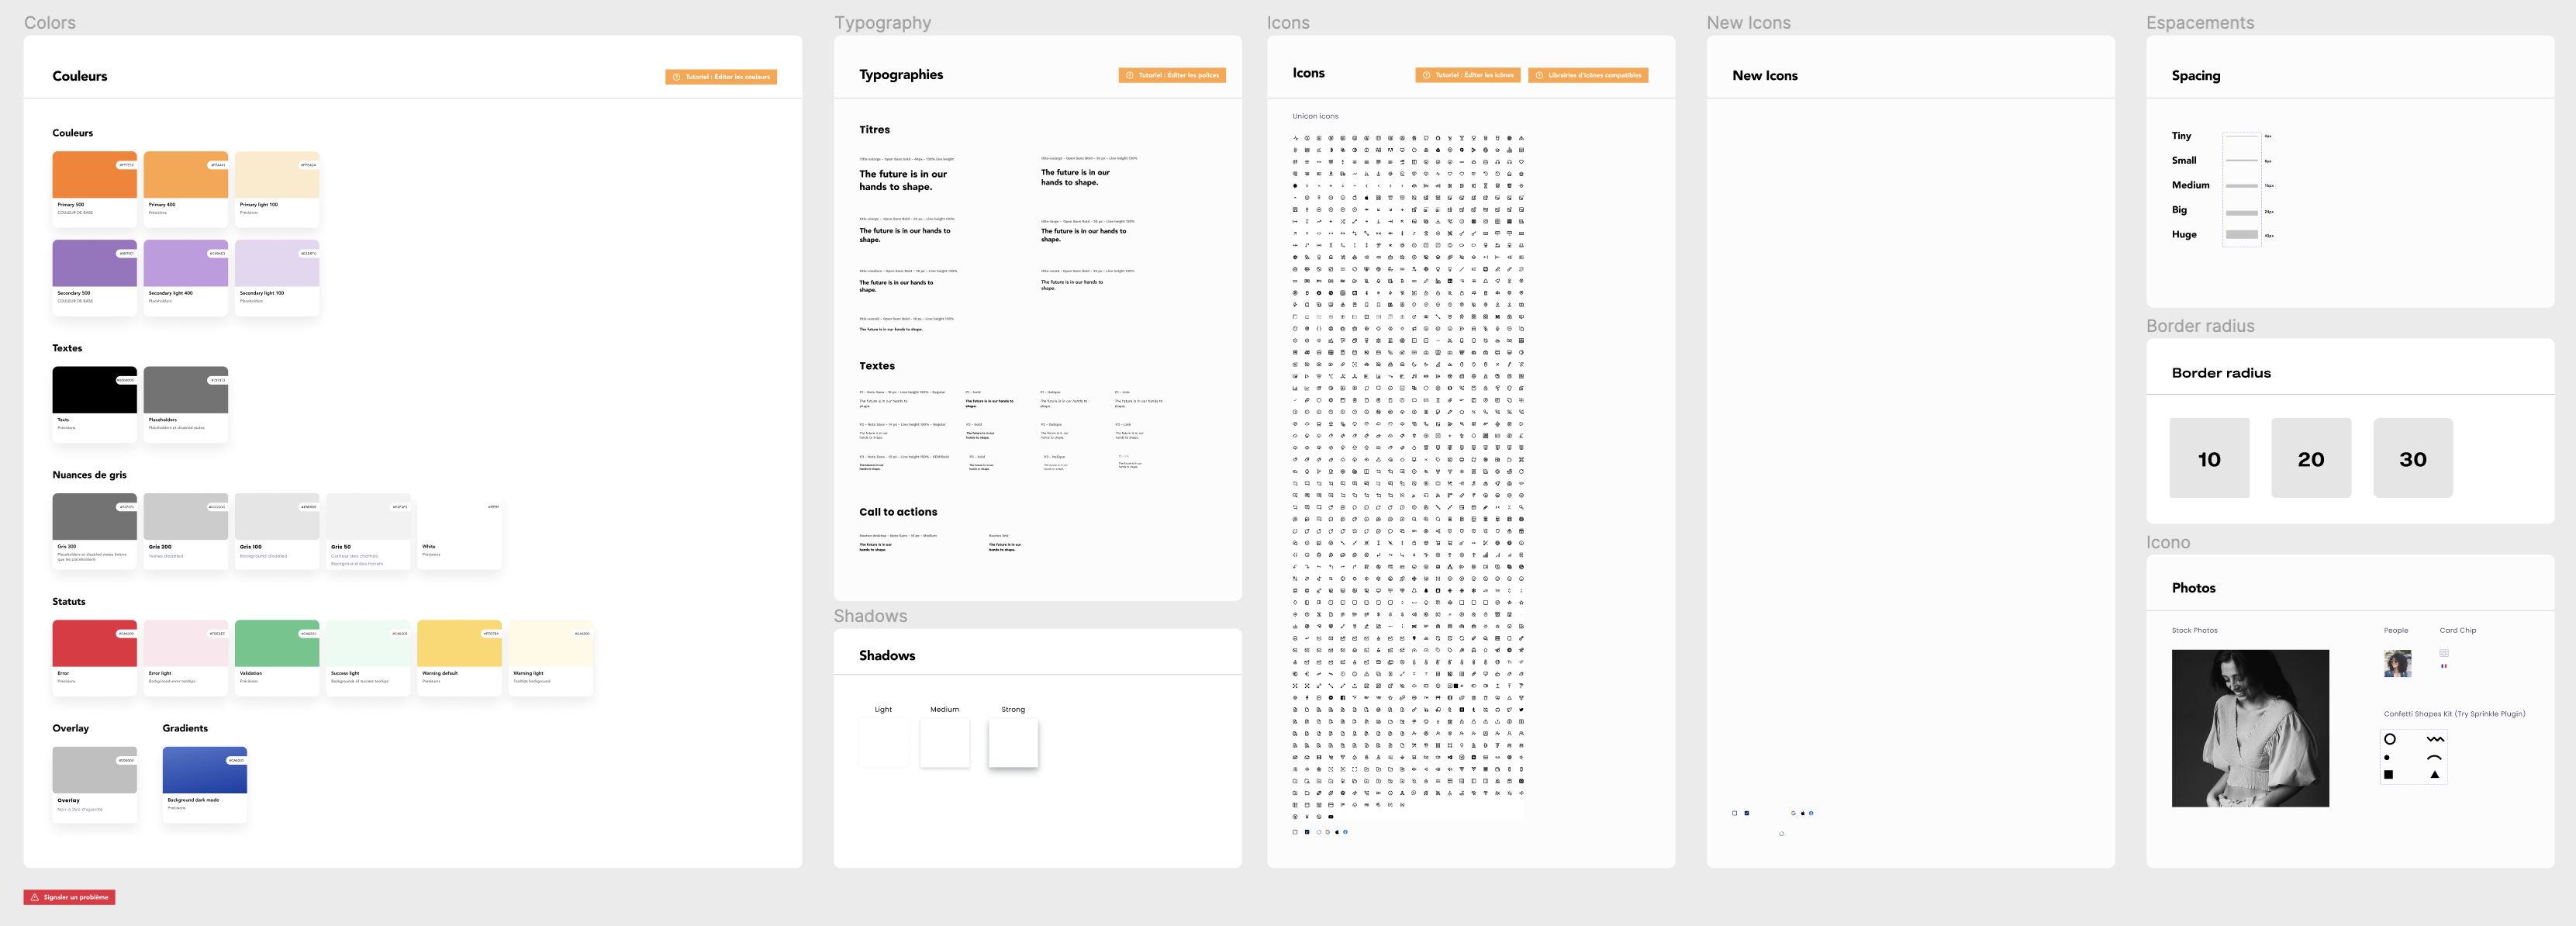
Task: Open the 'Tutoriel : Editer les polices' button
Action: click(x=1172, y=75)
